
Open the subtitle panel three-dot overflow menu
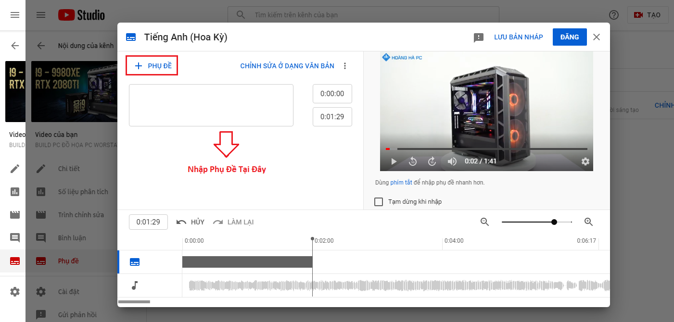(x=345, y=66)
